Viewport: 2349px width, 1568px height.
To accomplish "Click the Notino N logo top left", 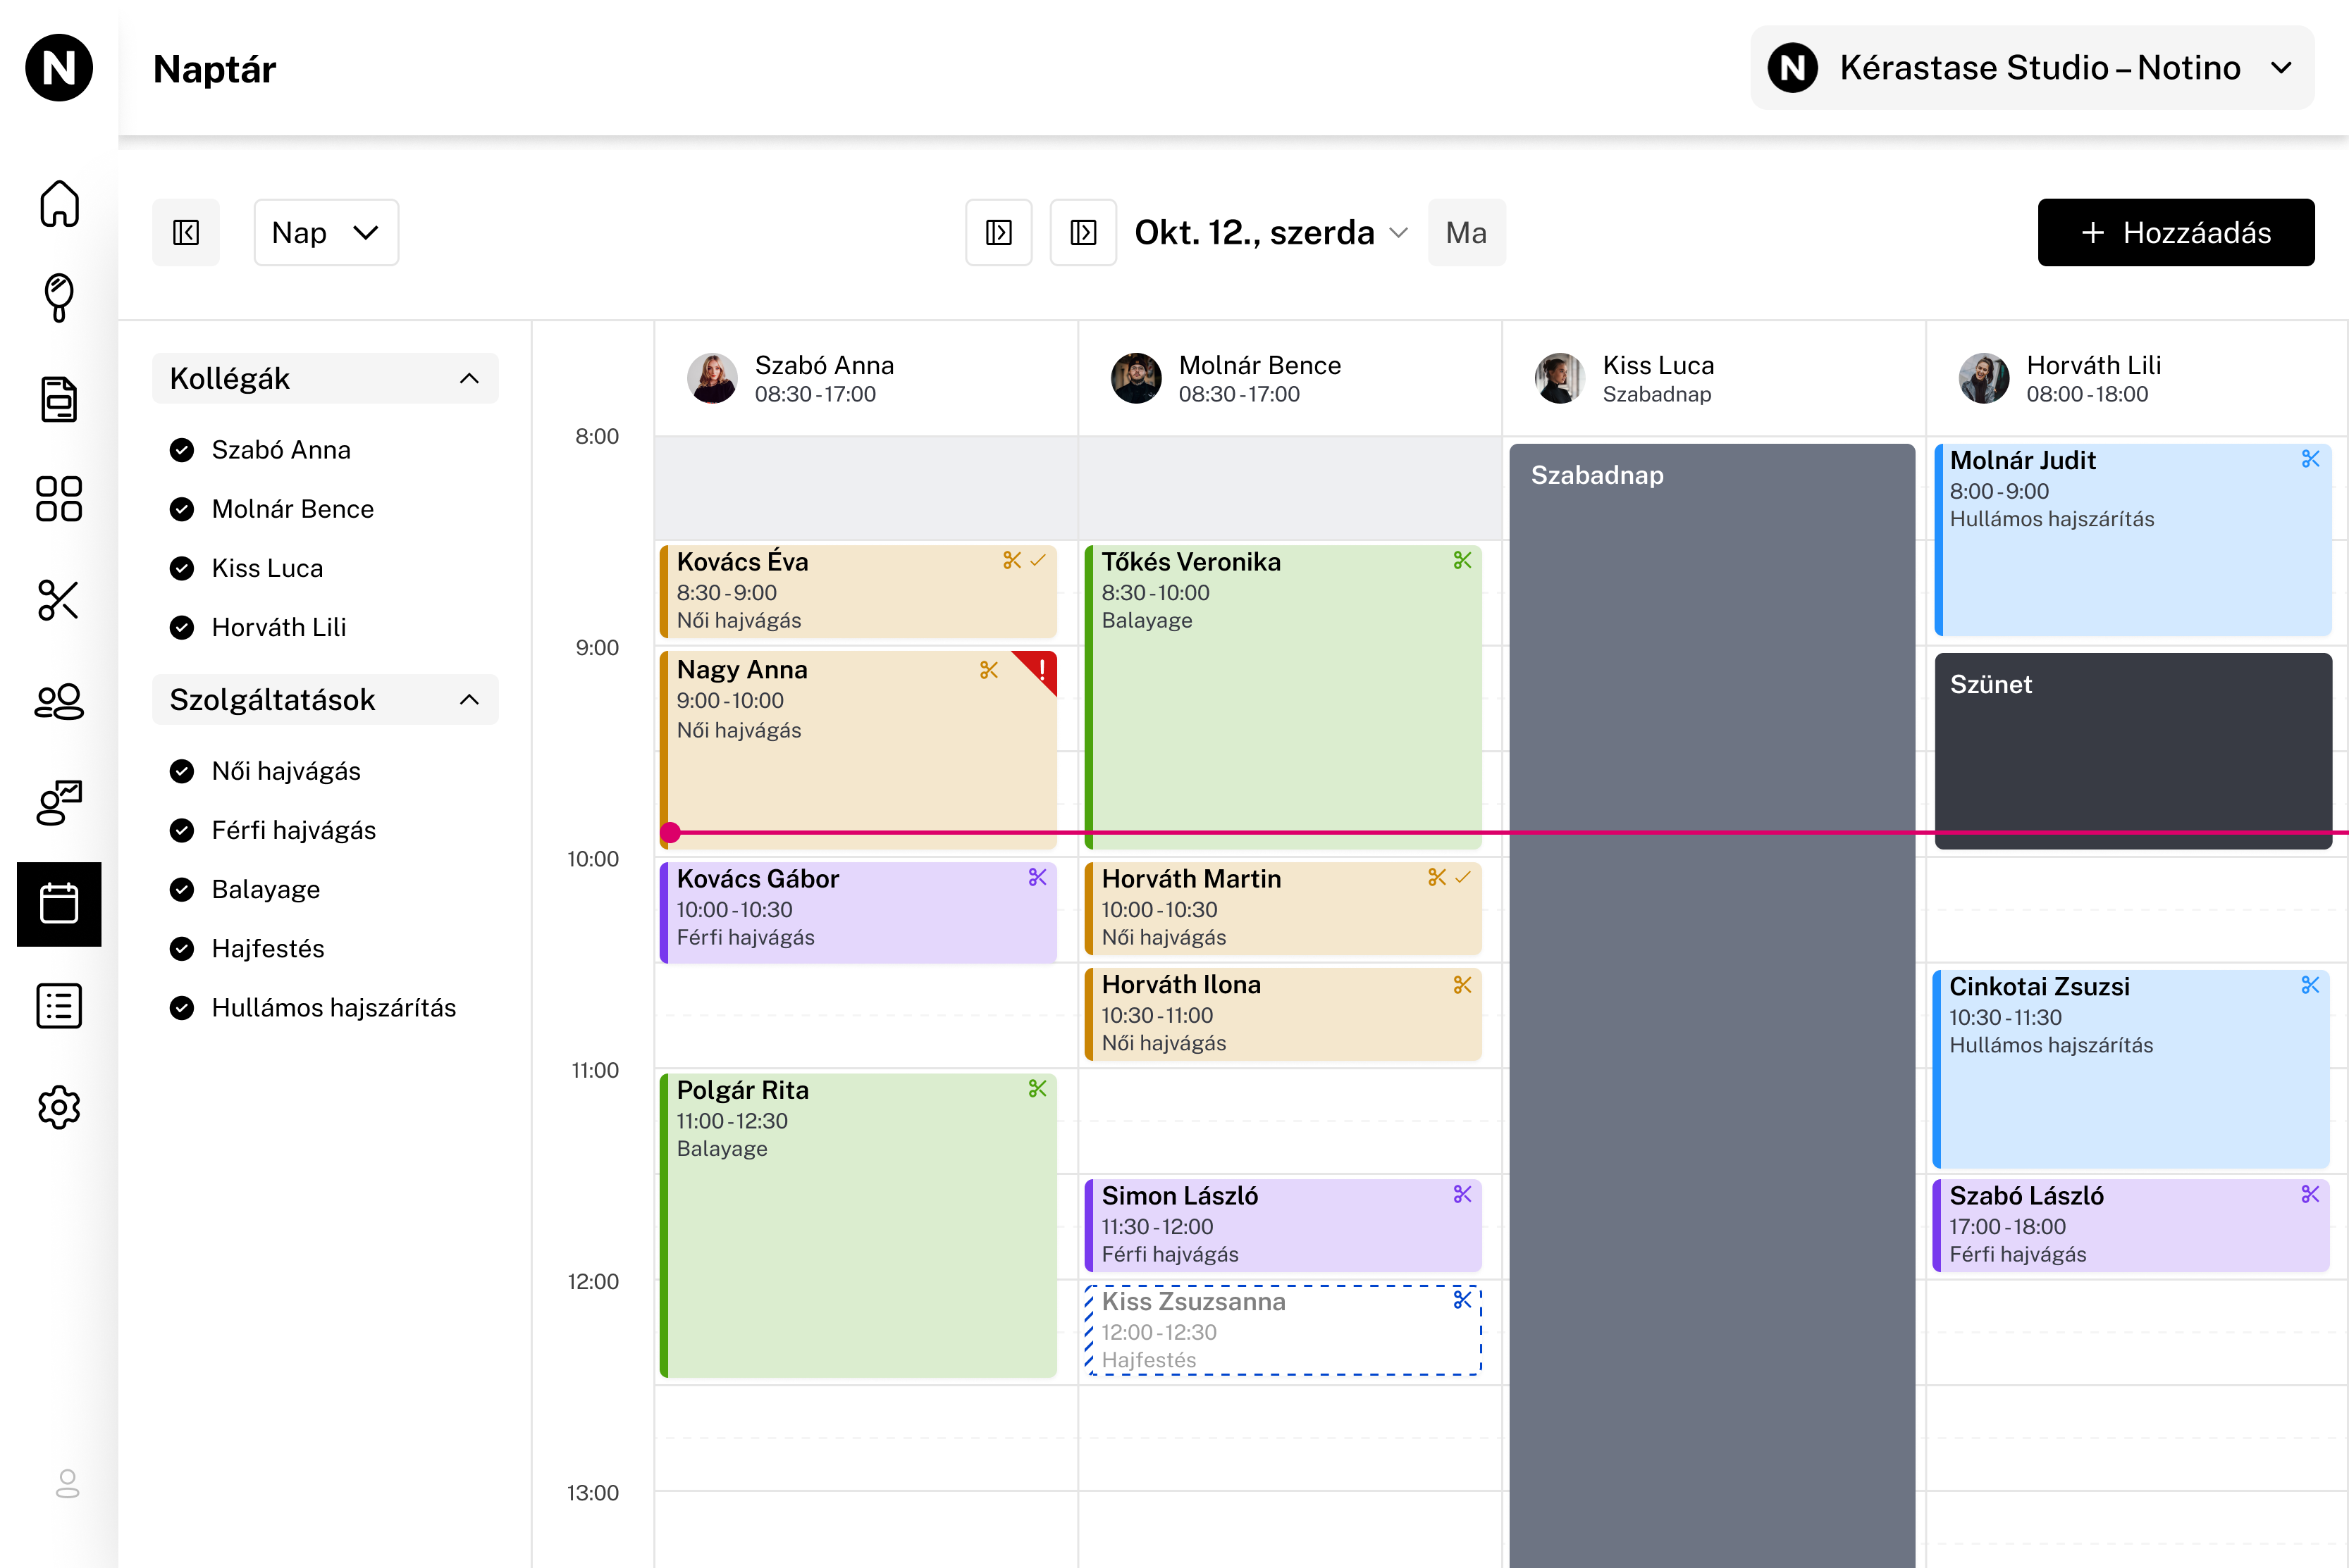I will [59, 68].
